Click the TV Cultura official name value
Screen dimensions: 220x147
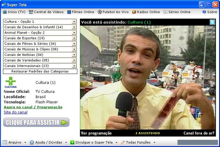pos(45,91)
